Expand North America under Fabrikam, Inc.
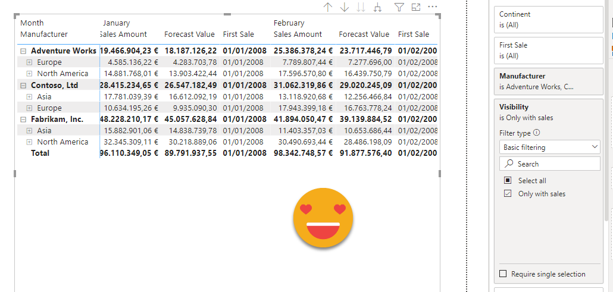 (29, 142)
